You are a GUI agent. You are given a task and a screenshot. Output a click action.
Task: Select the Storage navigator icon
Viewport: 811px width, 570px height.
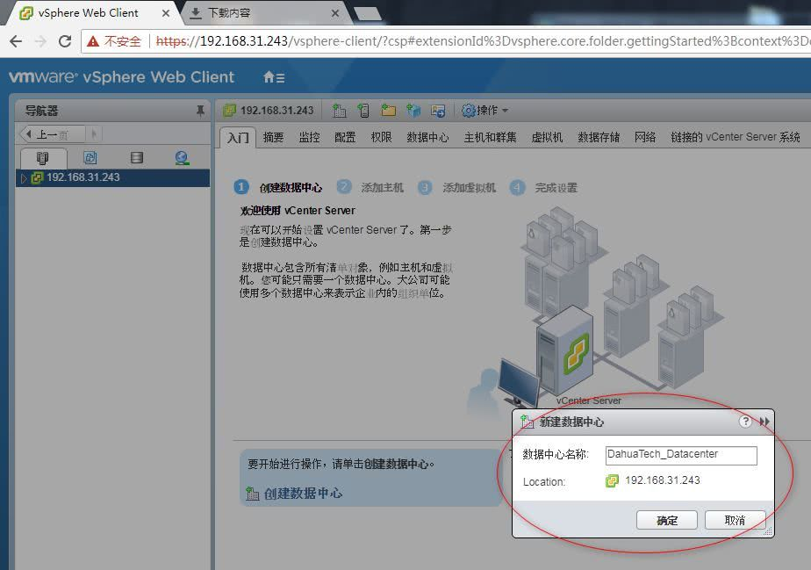(135, 156)
